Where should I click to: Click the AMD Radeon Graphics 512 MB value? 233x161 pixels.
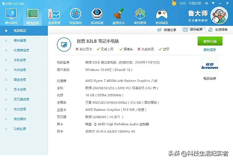click(116, 110)
